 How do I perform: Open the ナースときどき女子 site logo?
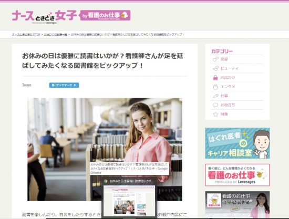(44, 15)
